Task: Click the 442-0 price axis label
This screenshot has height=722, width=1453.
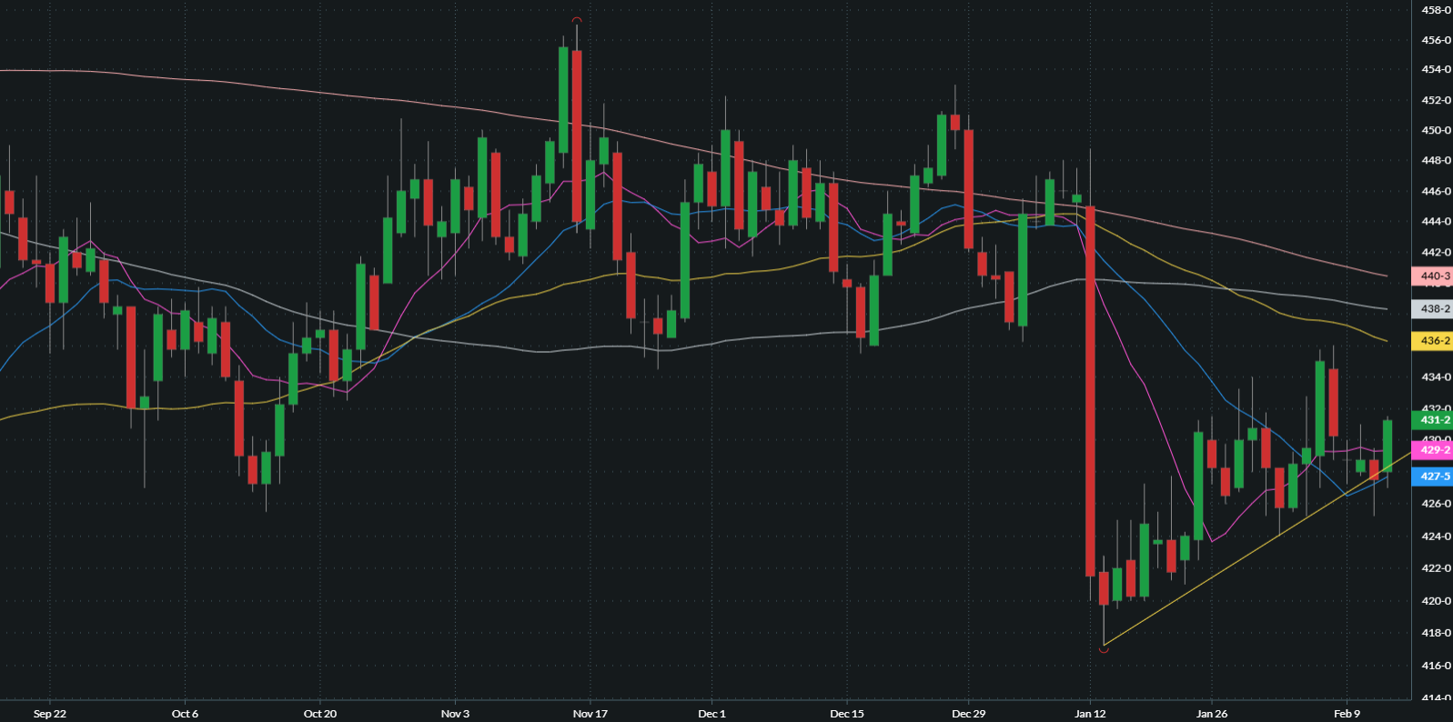Action: click(1437, 252)
